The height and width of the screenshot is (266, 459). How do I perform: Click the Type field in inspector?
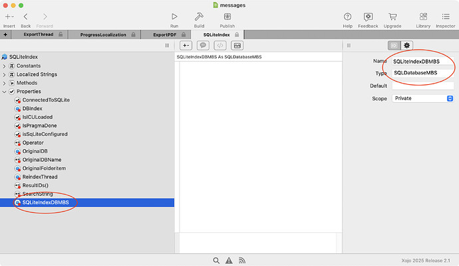[x=422, y=73]
